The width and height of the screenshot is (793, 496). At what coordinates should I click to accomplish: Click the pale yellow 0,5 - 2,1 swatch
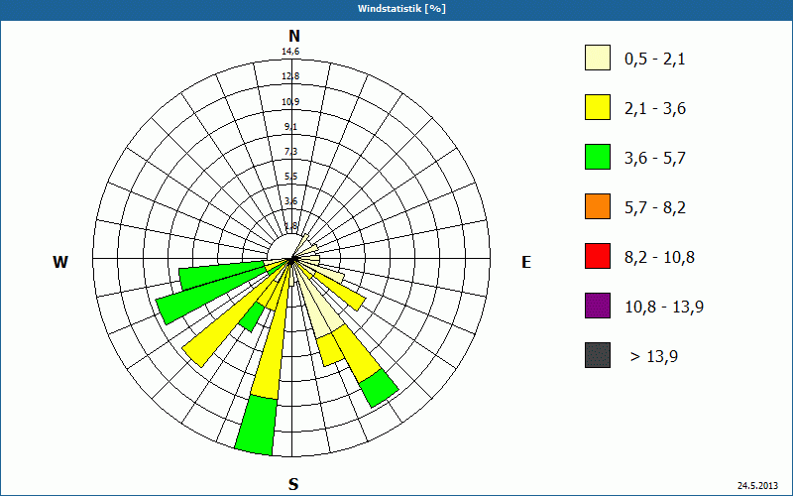(598, 58)
